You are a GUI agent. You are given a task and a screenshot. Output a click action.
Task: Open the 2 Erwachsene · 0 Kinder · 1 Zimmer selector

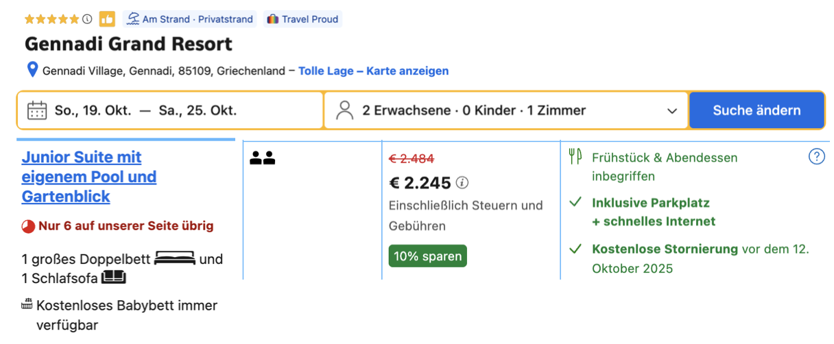click(506, 110)
